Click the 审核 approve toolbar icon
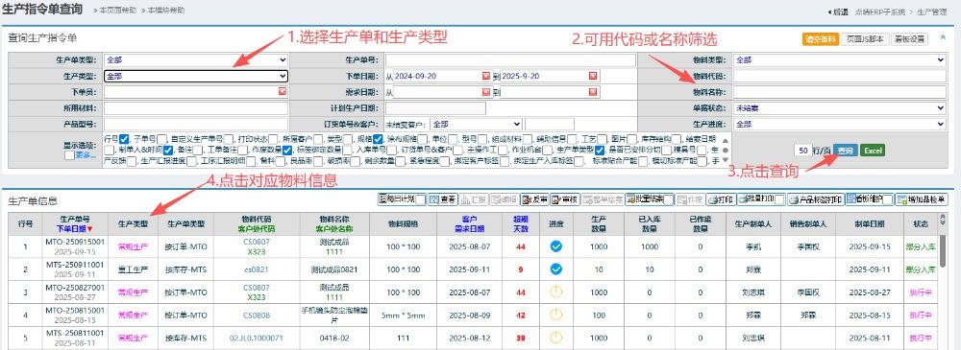This screenshot has width=961, height=350. (555, 199)
